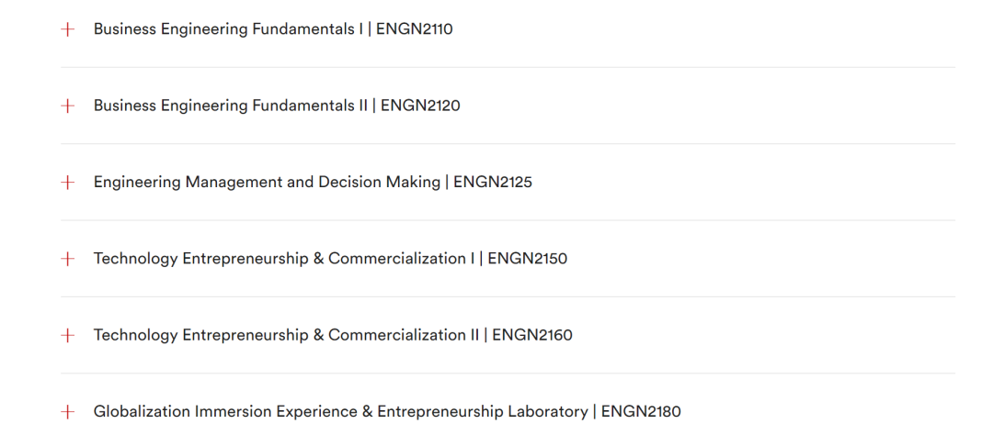Click the ENGN2110 course code
Viewport: 993px width, 446px height.
click(x=415, y=29)
